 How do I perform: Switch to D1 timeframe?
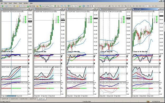[x=150, y=6]
